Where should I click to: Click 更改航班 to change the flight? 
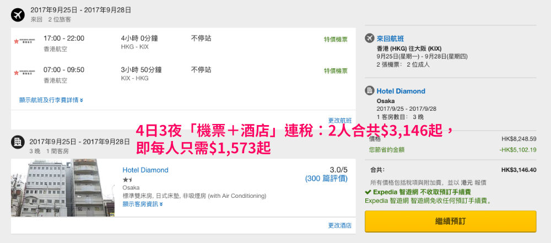point(340,120)
